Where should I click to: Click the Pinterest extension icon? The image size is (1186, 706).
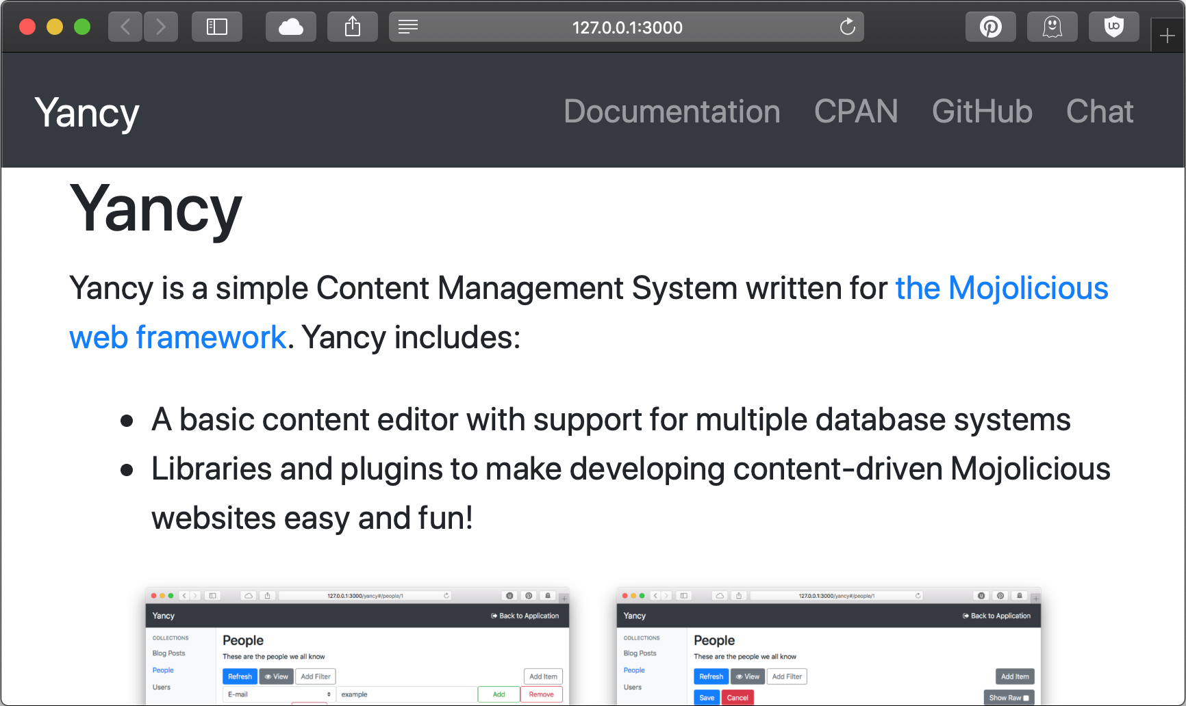click(991, 27)
